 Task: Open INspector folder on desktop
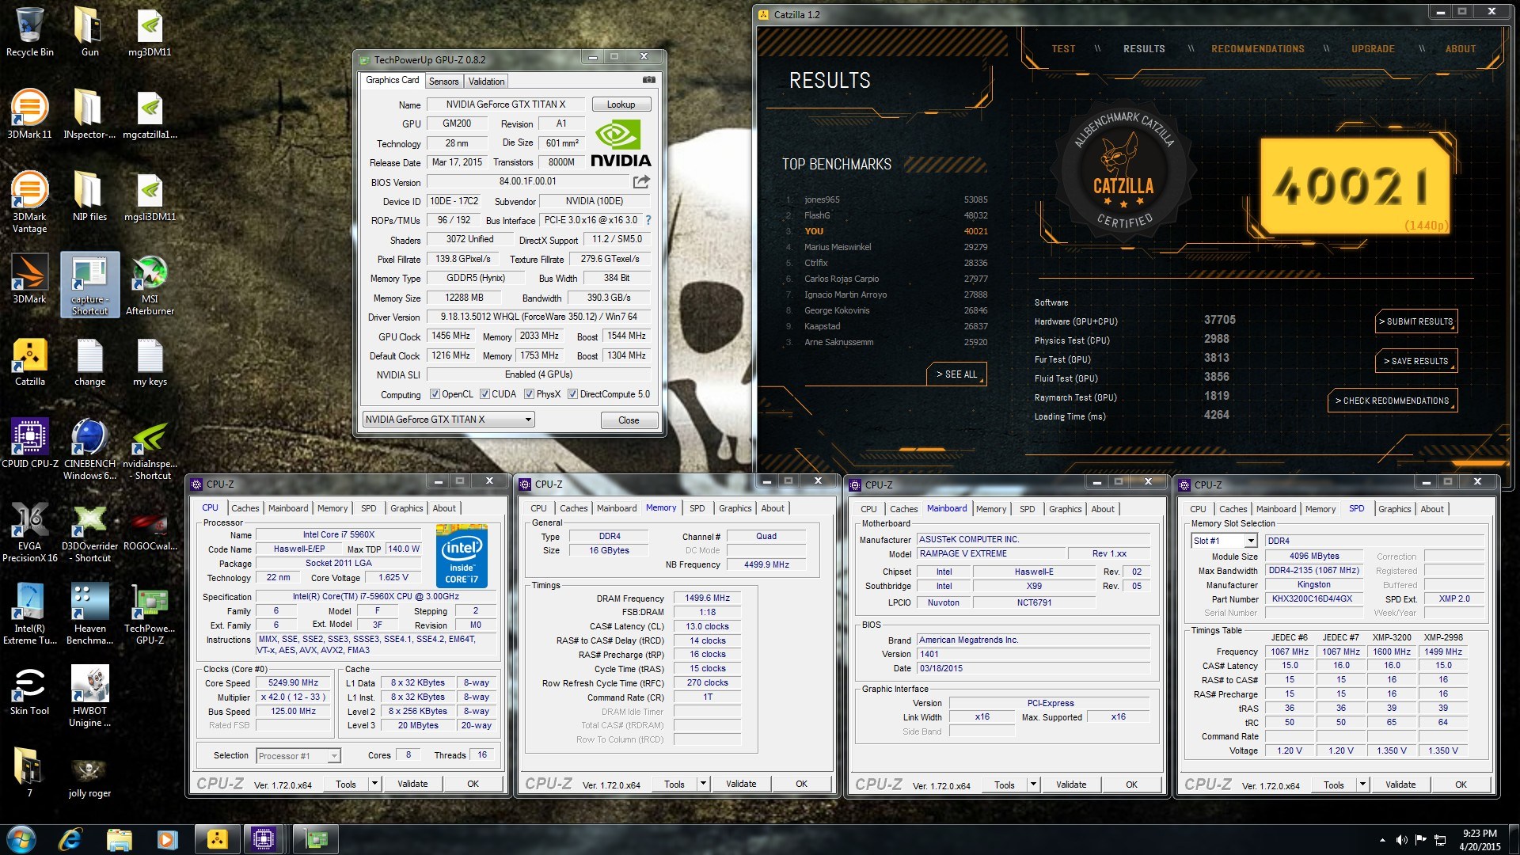tap(89, 114)
